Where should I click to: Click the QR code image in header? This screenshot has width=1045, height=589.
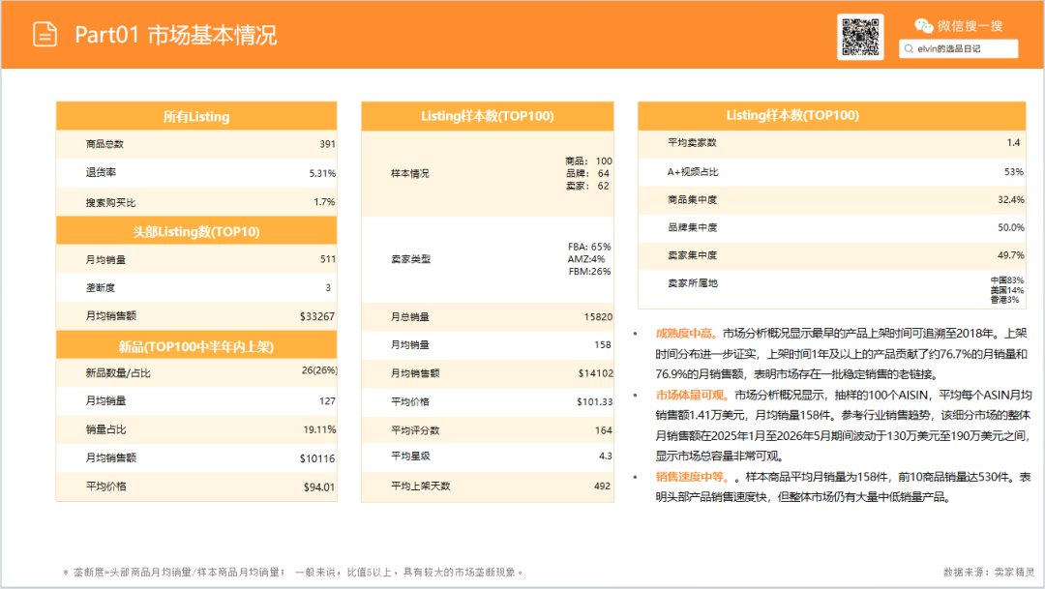click(860, 37)
